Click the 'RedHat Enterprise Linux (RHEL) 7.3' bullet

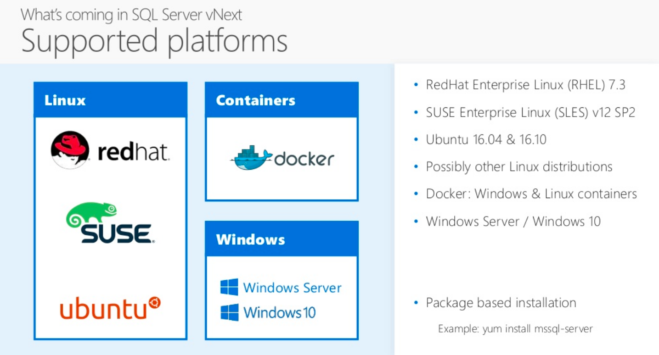[525, 85]
